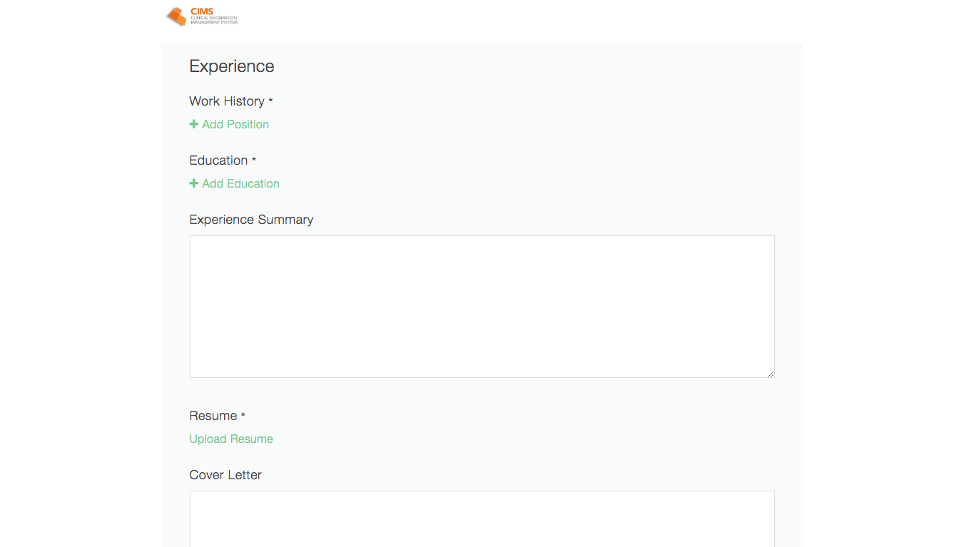This screenshot has height=547, width=956.
Task: Click the required asterisk after Resume
Action: pos(243,416)
